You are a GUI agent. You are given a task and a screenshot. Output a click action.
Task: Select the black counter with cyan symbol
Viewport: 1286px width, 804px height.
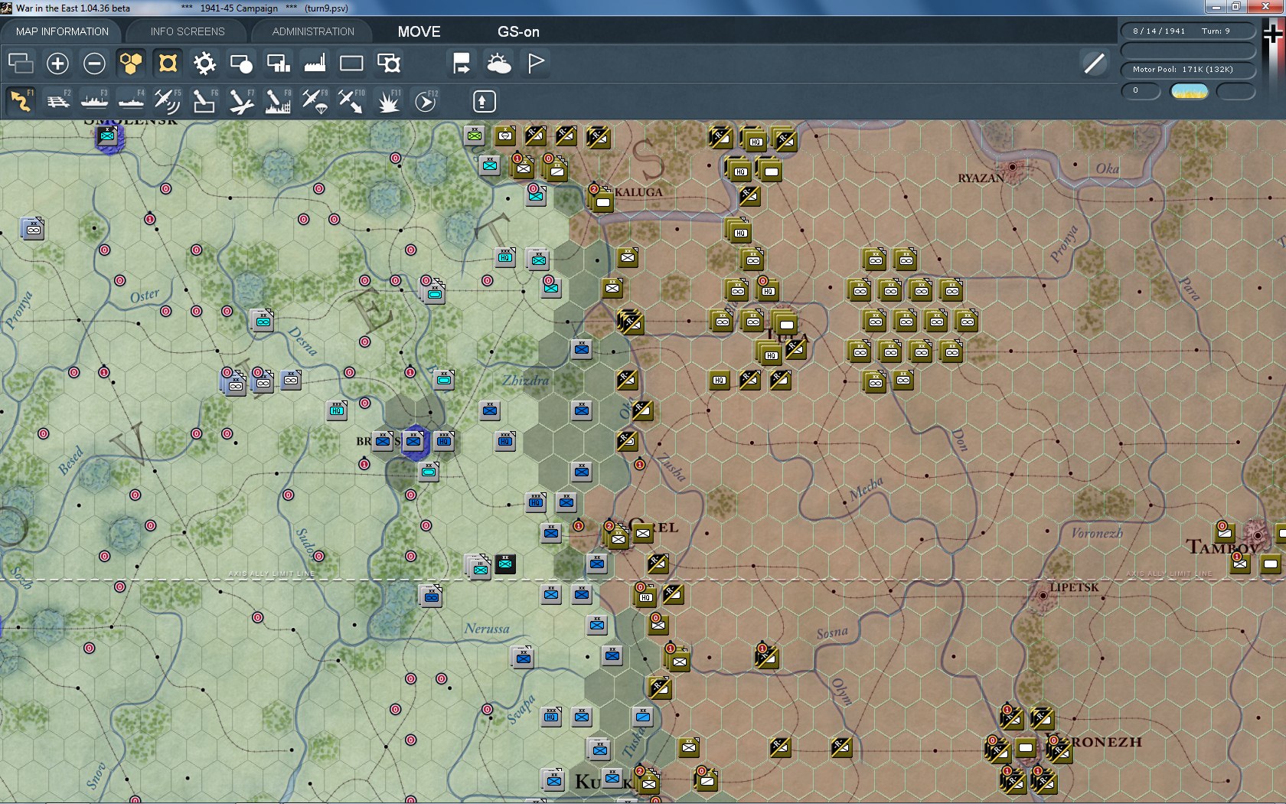505,564
